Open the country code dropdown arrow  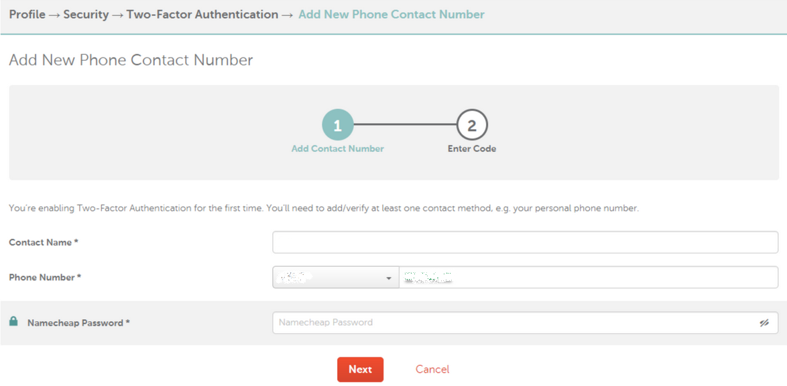tap(389, 278)
